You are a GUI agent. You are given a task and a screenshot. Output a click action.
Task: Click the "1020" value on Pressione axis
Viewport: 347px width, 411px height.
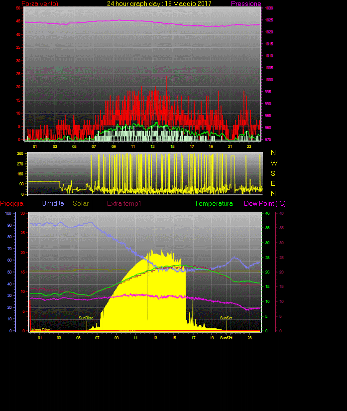click(x=269, y=32)
